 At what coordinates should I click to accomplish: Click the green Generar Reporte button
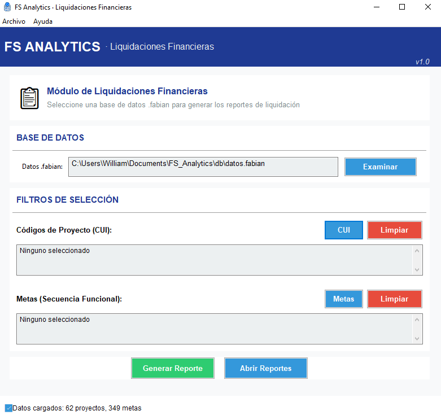173,368
